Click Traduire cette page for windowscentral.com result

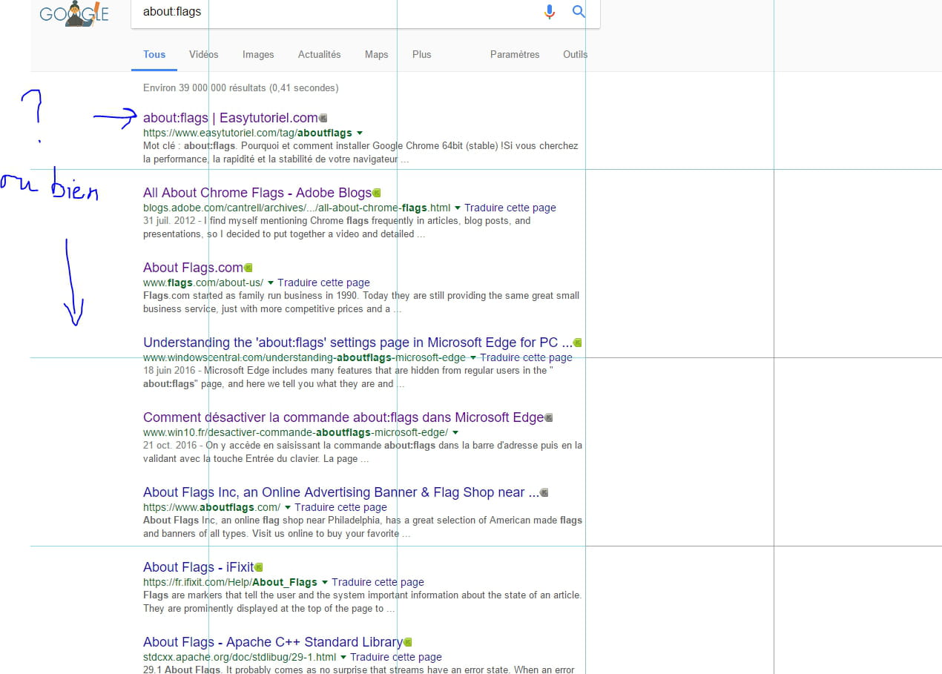(526, 358)
